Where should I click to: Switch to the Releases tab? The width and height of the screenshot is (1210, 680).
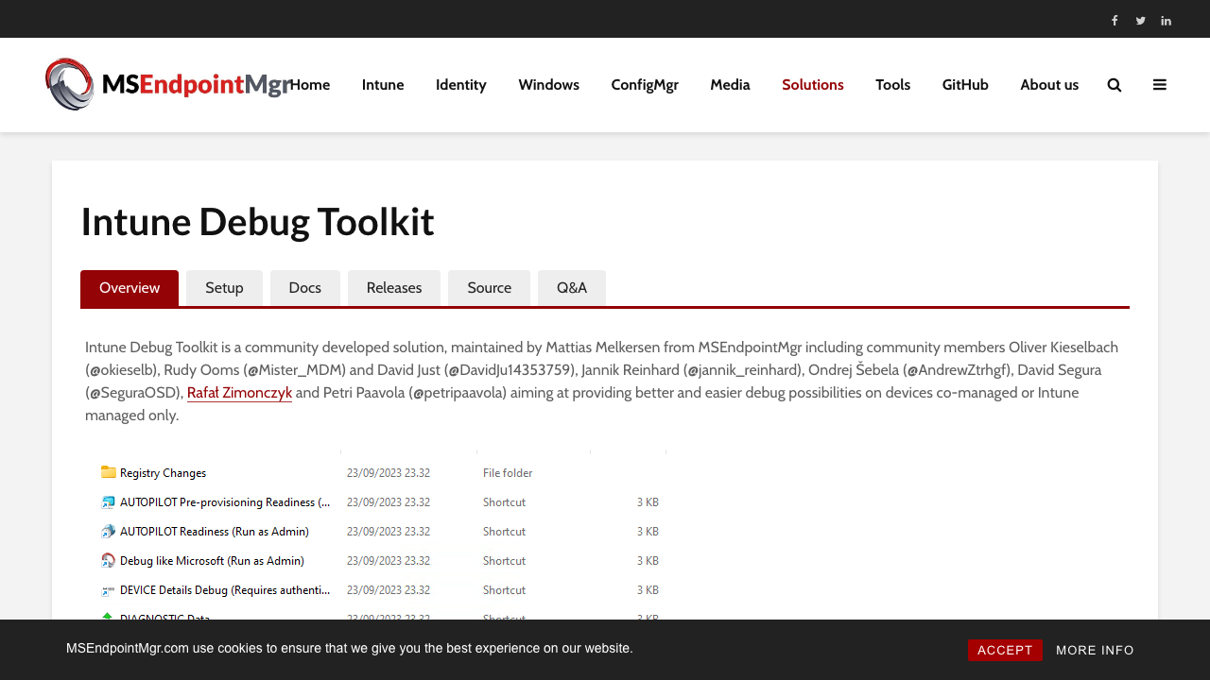pyautogui.click(x=394, y=288)
